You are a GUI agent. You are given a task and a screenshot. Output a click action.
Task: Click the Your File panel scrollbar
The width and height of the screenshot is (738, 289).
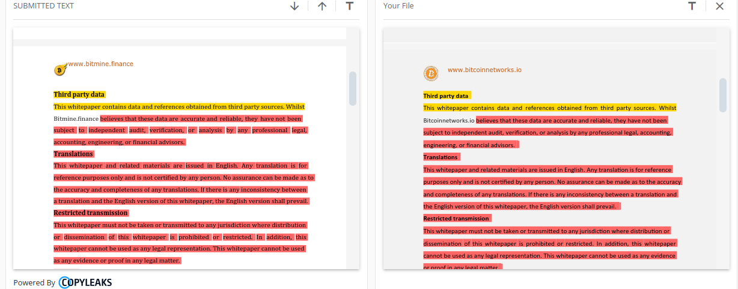click(x=723, y=95)
